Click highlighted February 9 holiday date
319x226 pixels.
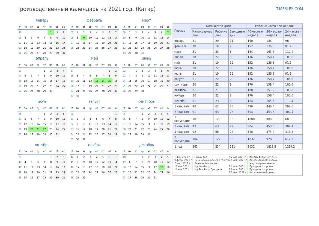tap(84, 37)
